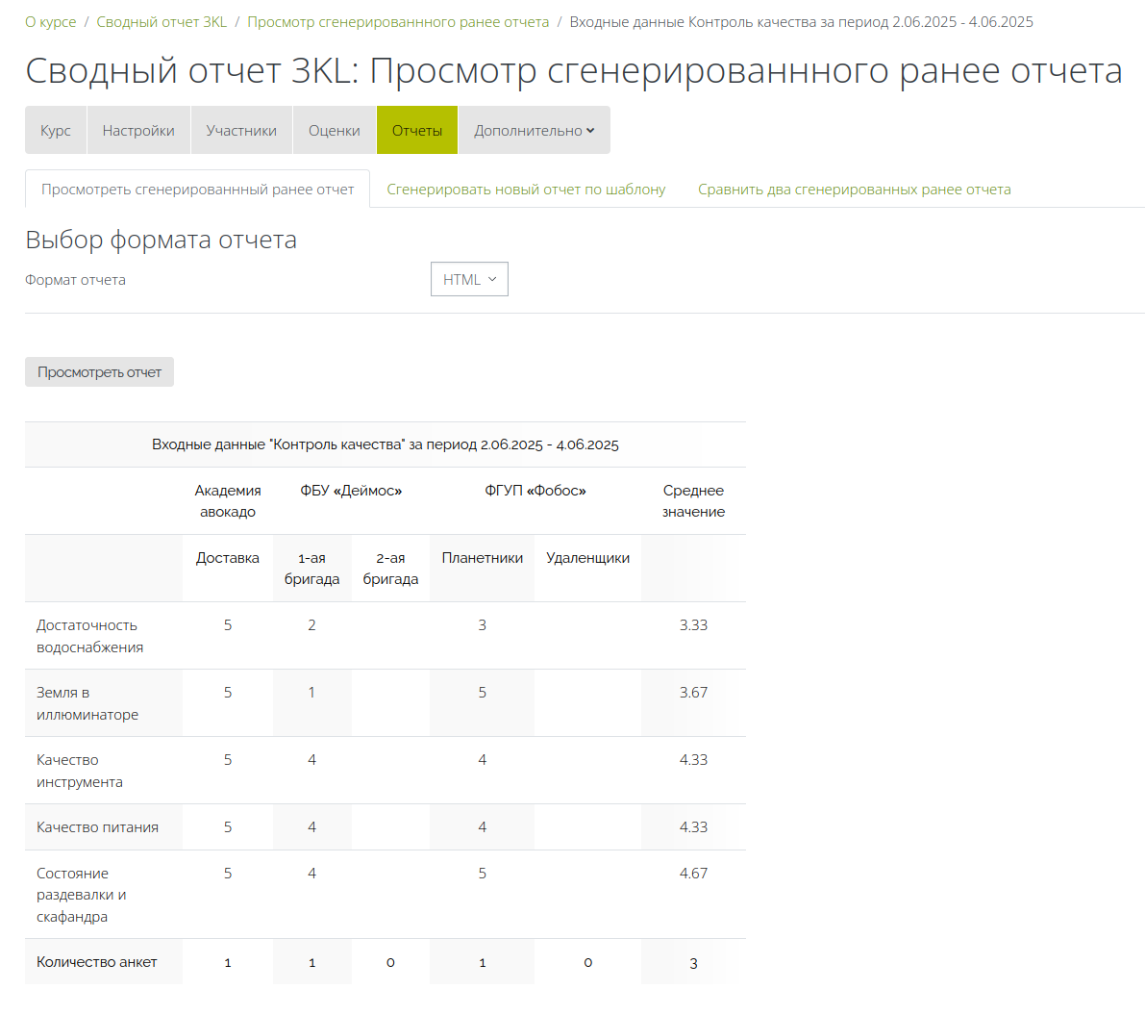Open the Оценки tab
1145x1015 pixels.
click(x=334, y=130)
